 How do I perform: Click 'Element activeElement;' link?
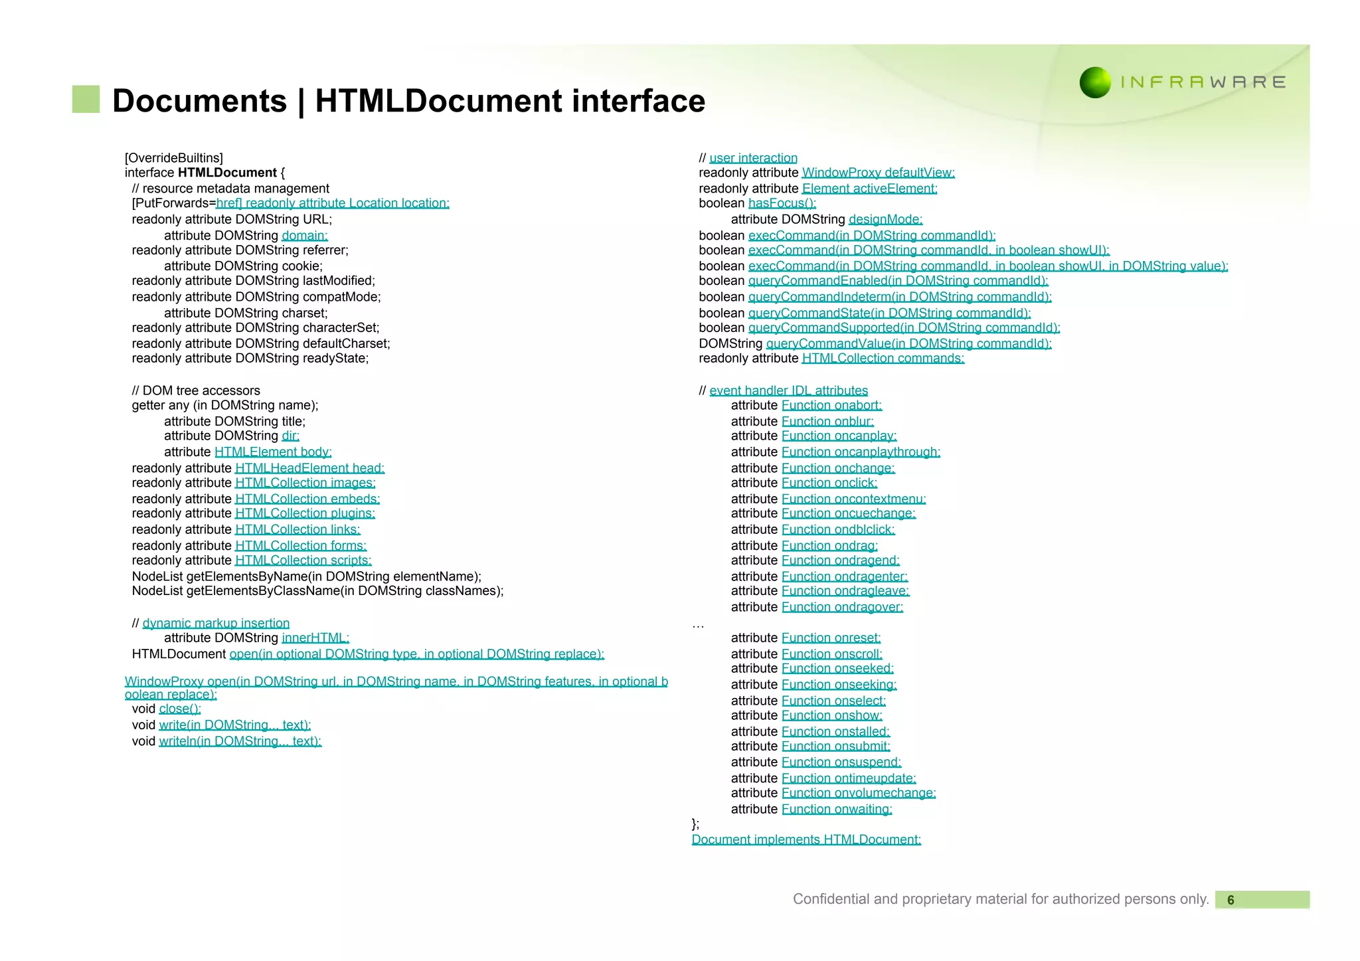tap(870, 189)
